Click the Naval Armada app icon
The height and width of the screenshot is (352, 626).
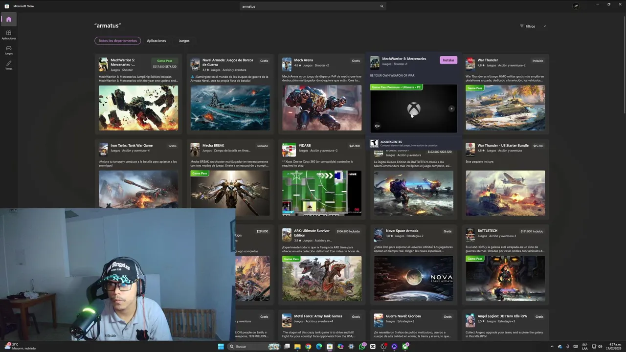tap(195, 65)
